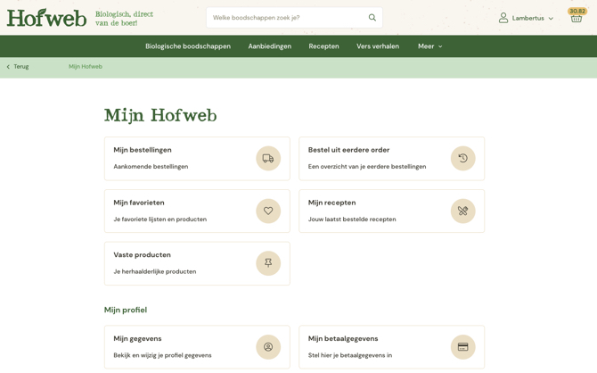Click the credit card icon in Mijn betaalgegevens
Viewport: 597px width, 373px height.
[x=462, y=347]
